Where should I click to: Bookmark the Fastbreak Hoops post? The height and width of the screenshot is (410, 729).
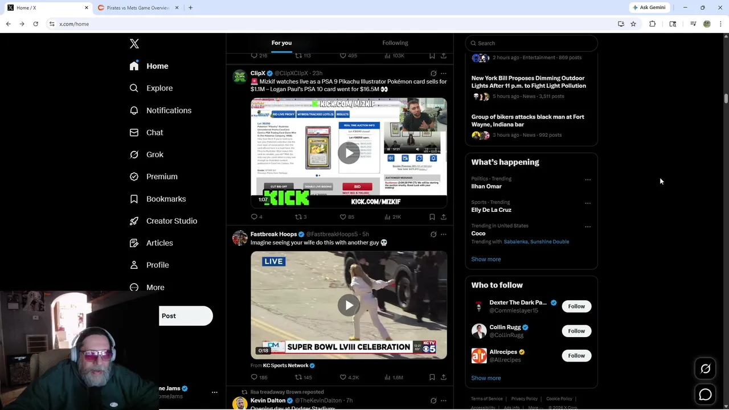[432, 378]
